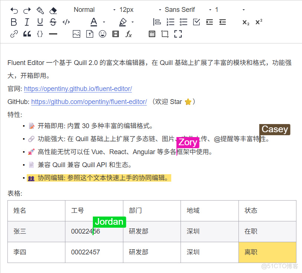The height and width of the screenshot is (273, 302).
Task: Select the Format Painter icon
Action: pyautogui.click(x=39, y=9)
